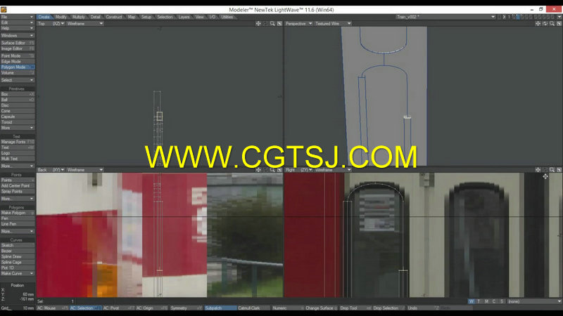Open the File dropdown menu
The width and height of the screenshot is (563, 316).
17,17
